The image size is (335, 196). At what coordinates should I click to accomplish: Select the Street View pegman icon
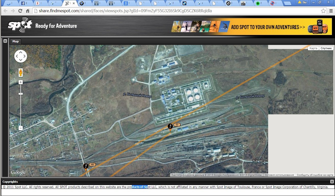(x=21, y=73)
